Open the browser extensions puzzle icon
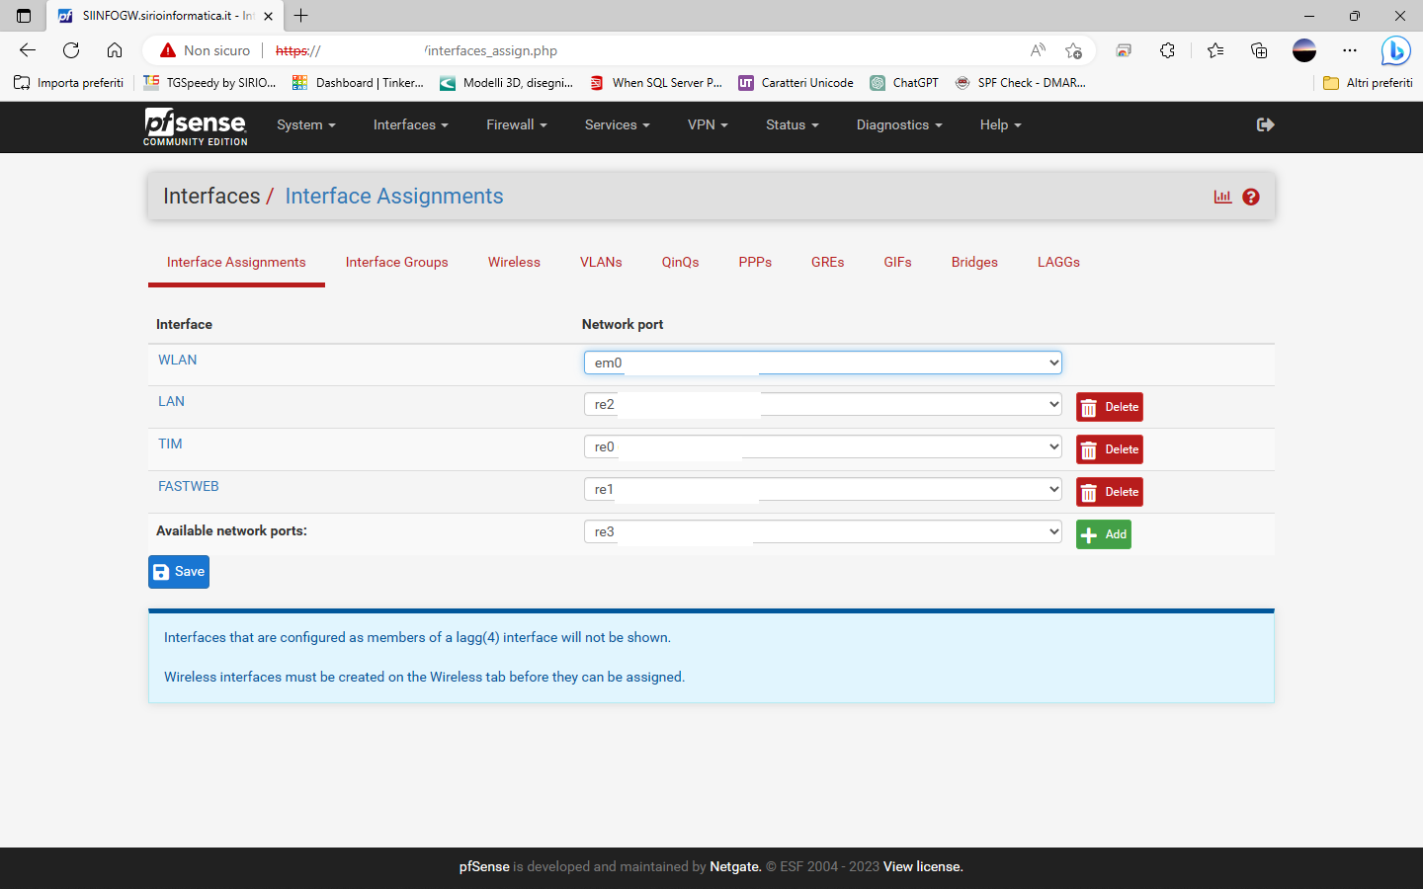Screen dimensions: 1423x889 1167,50
